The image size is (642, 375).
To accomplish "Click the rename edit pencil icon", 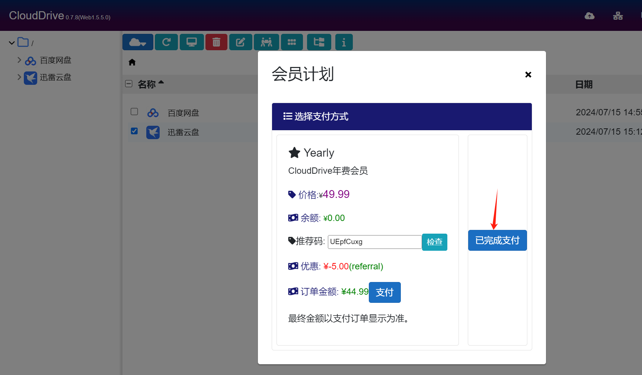I will (x=240, y=42).
